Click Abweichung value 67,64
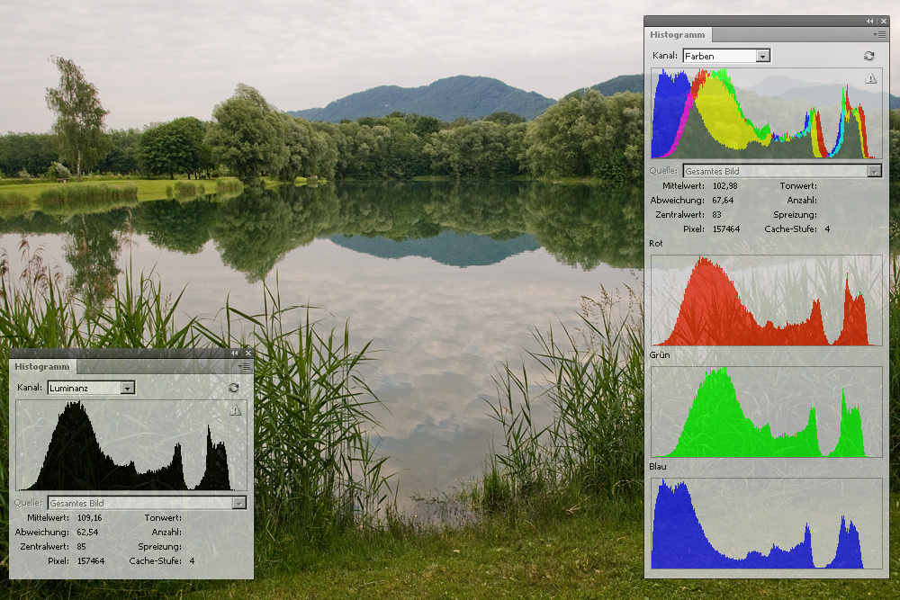Viewport: 900px width, 600px height. pyautogui.click(x=724, y=201)
